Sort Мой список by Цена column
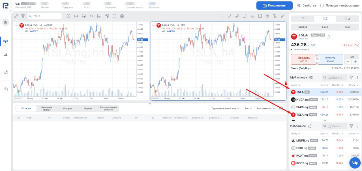Image resolution: width=362 pixels, height=171 pixels. [x=324, y=85]
